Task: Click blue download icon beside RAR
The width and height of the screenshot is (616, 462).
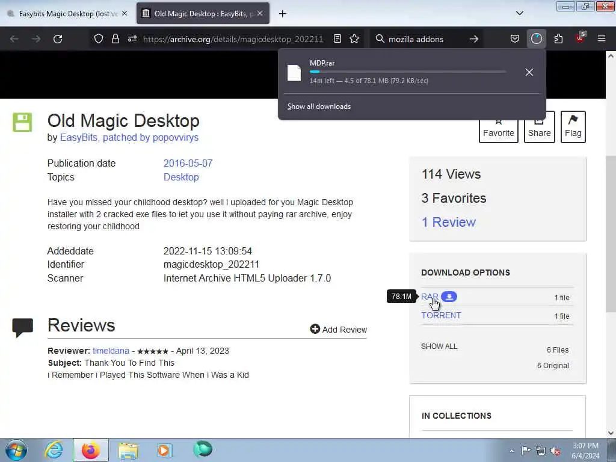Action: point(449,297)
